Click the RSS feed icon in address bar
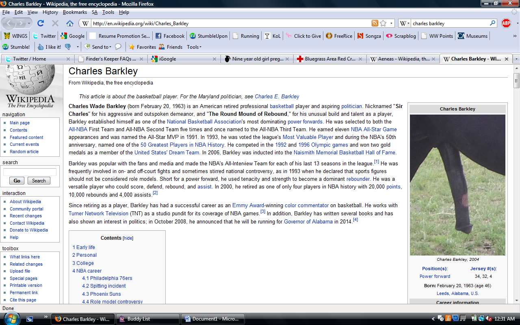The width and height of the screenshot is (520, 325). pos(375,23)
